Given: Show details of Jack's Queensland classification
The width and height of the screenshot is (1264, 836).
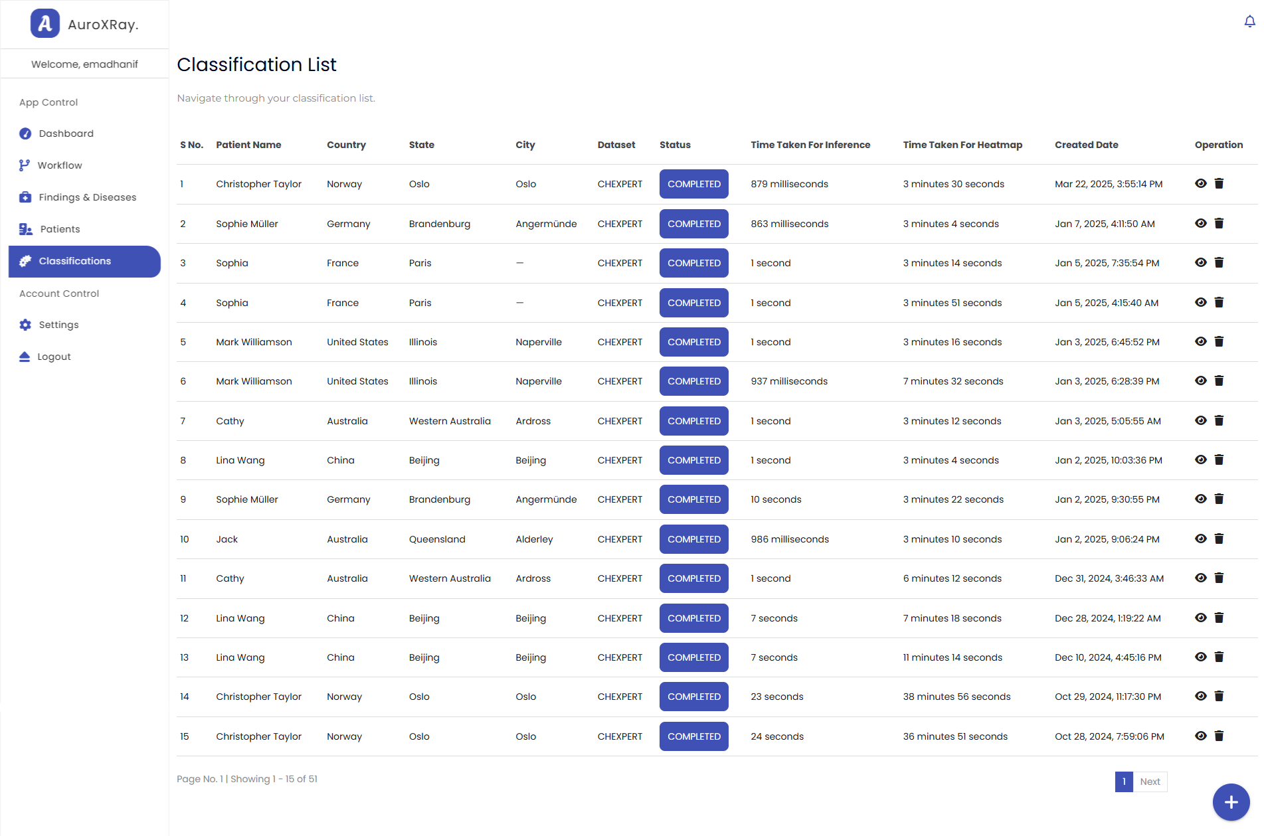Looking at the screenshot, I should (x=1201, y=539).
